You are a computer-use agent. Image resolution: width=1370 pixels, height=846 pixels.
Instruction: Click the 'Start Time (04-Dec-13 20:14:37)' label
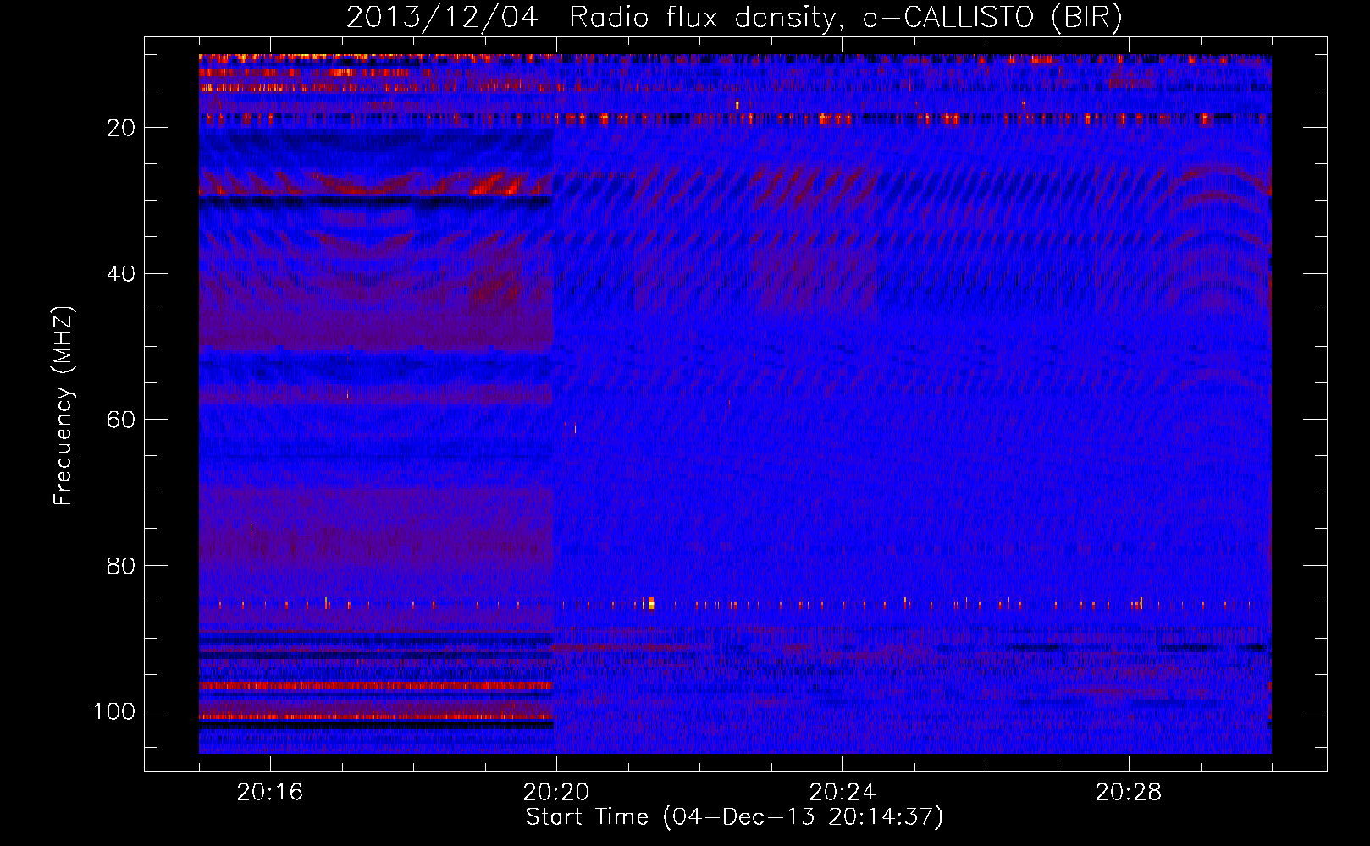734,817
